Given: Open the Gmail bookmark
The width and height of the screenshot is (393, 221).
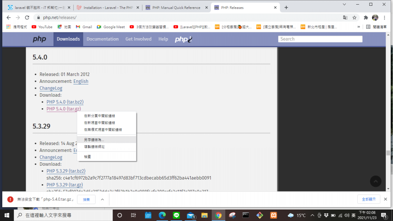Looking at the screenshot, I should pos(84,27).
